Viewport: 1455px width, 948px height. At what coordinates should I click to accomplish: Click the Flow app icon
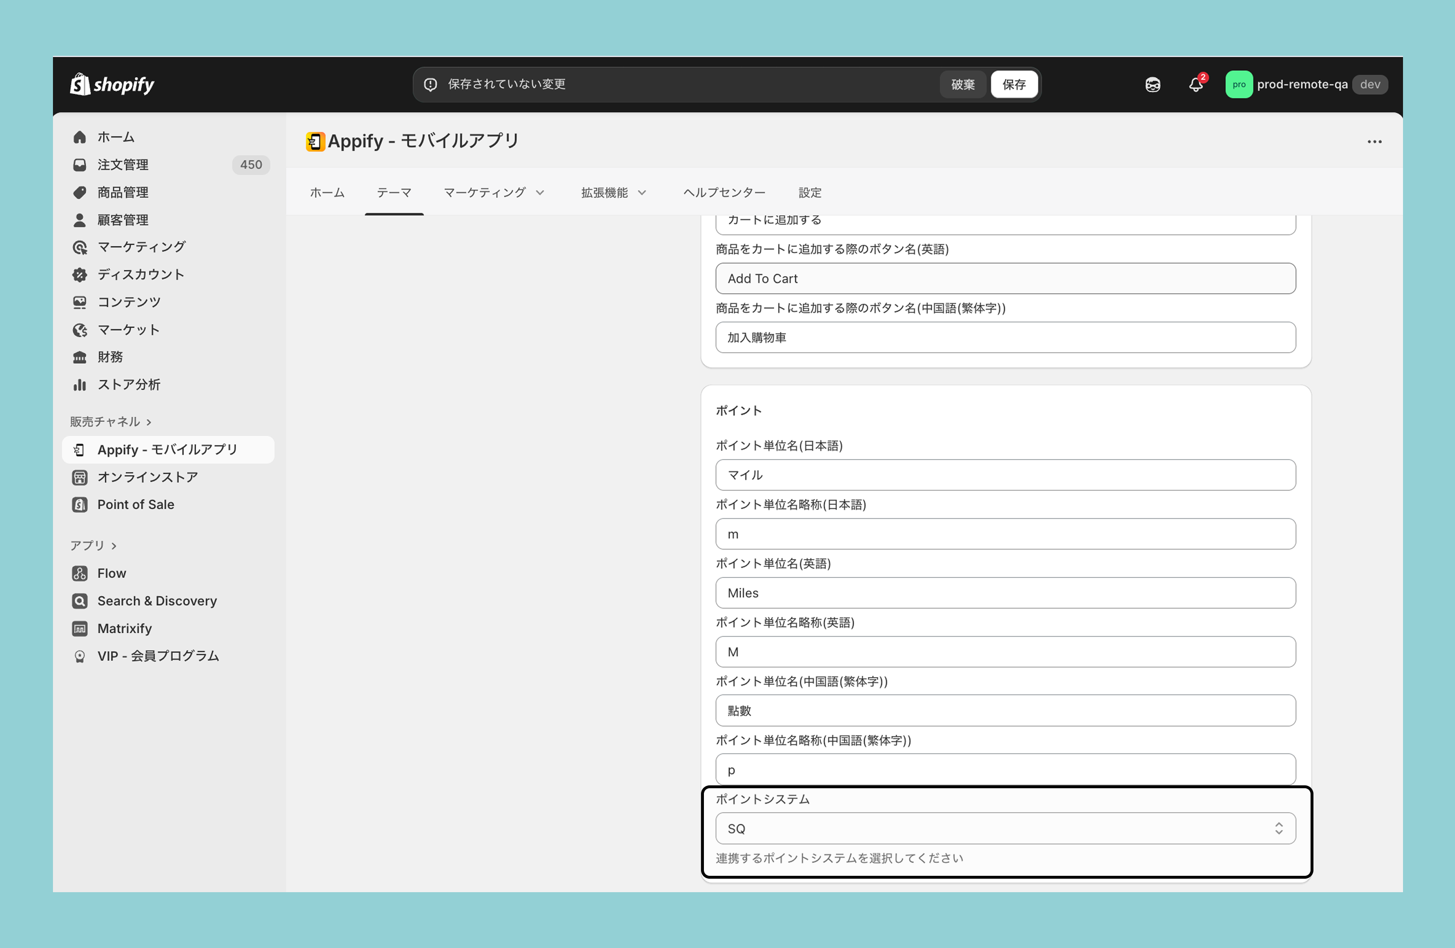(79, 573)
